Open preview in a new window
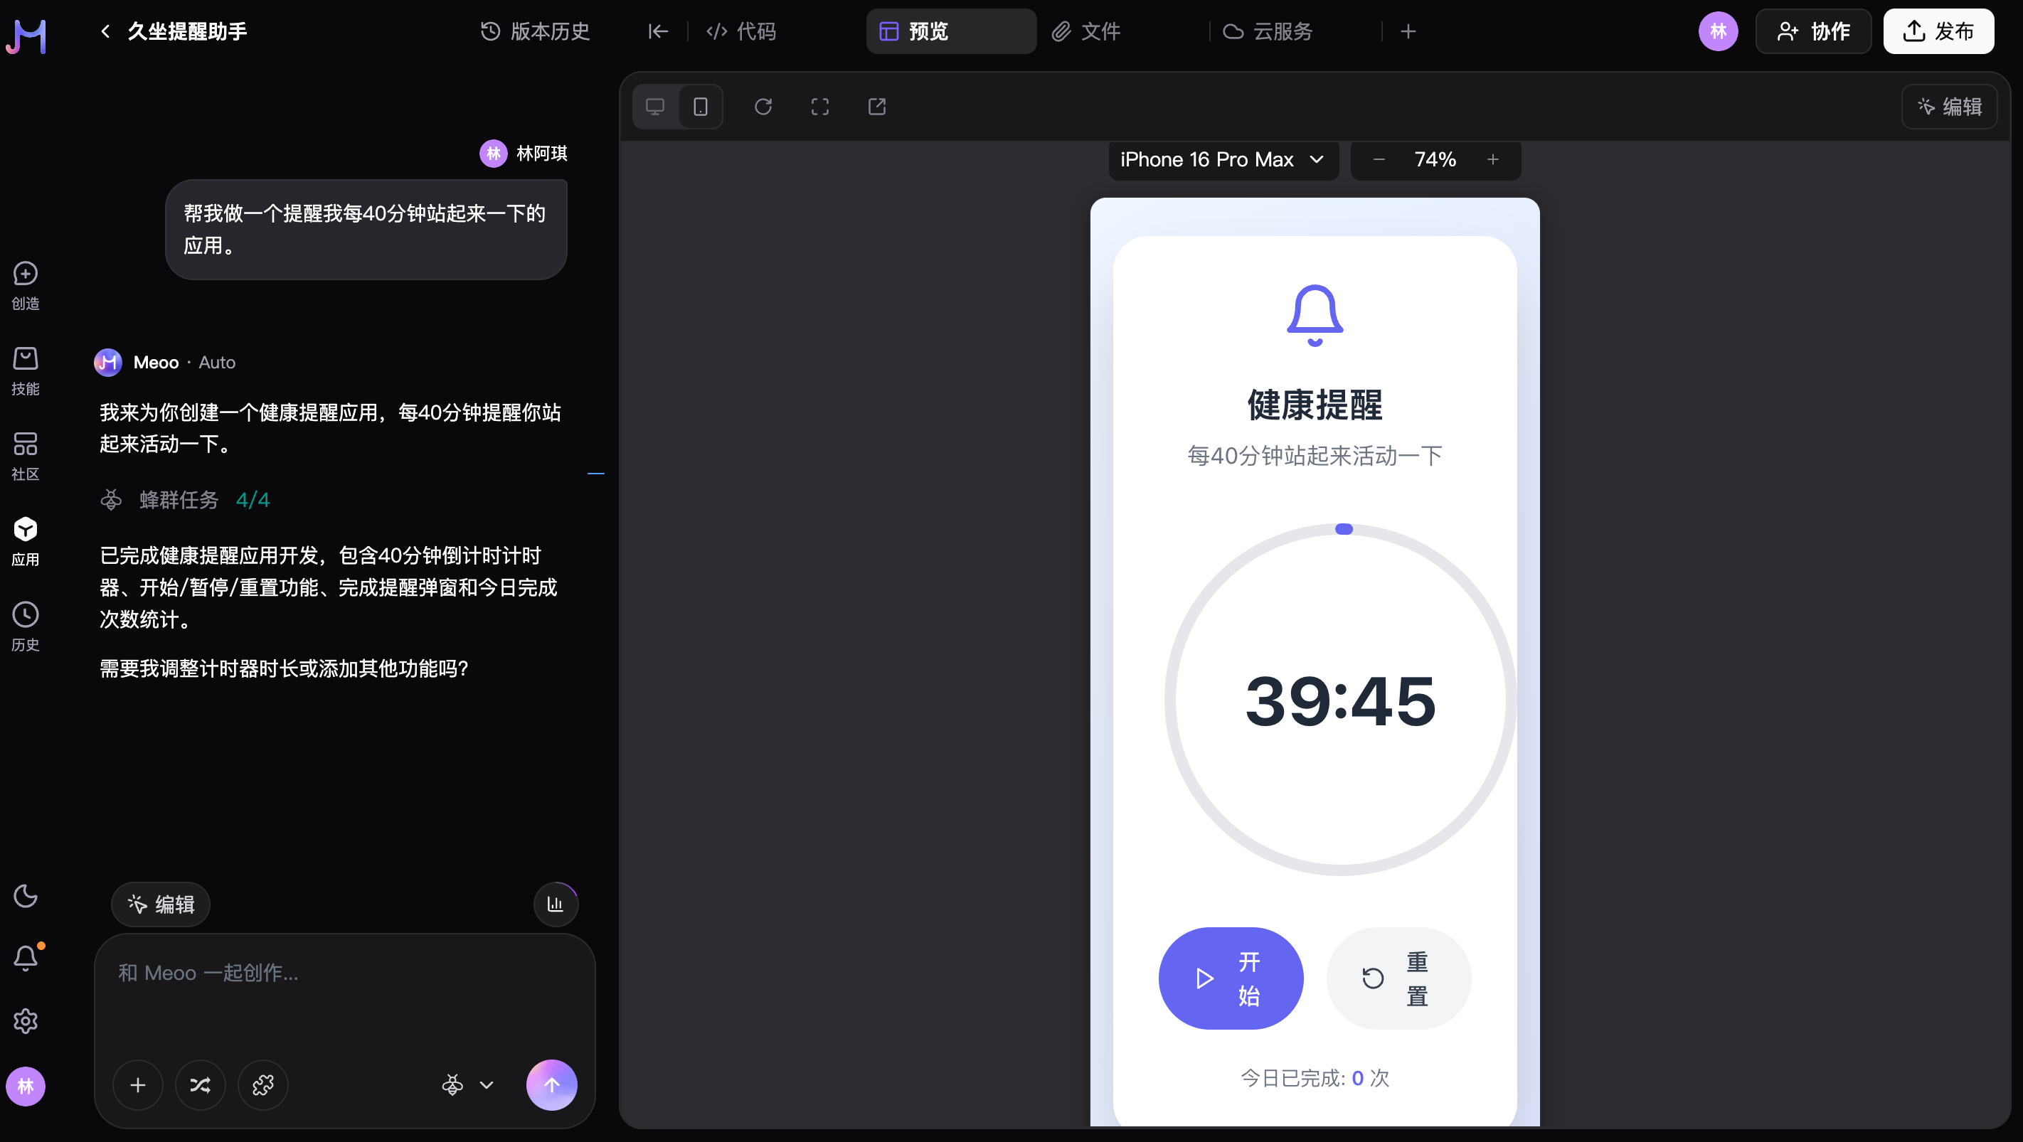This screenshot has height=1142, width=2023. click(x=877, y=106)
